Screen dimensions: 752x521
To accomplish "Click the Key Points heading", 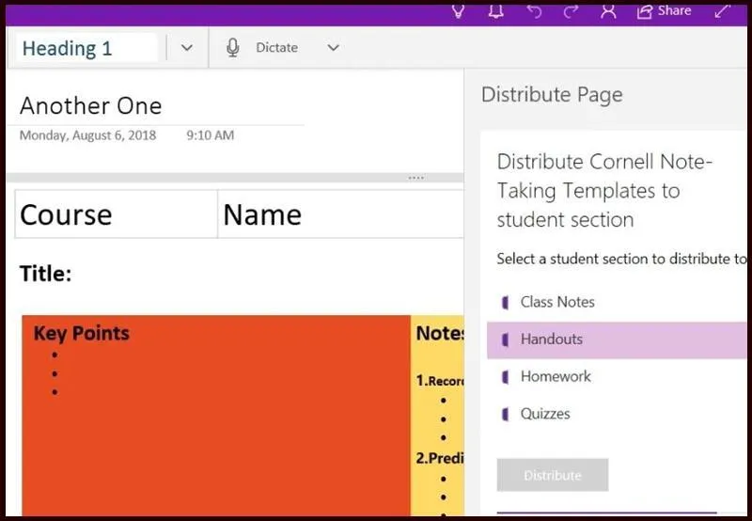I will [82, 333].
